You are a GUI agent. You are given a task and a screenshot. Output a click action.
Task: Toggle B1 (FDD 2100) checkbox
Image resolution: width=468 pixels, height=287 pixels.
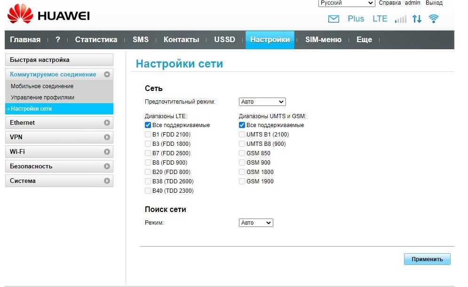point(148,135)
